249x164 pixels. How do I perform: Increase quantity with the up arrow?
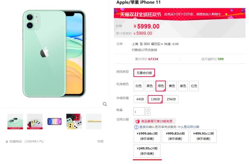tap(148, 109)
